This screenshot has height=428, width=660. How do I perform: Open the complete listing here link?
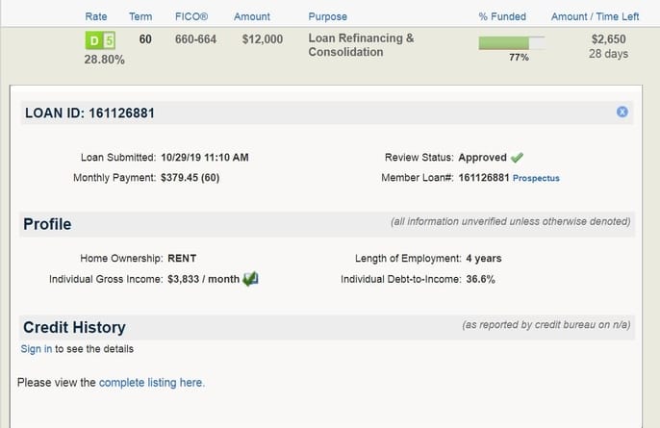pos(152,383)
